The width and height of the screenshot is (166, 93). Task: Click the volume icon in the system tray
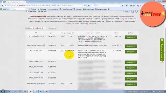pos(154,91)
